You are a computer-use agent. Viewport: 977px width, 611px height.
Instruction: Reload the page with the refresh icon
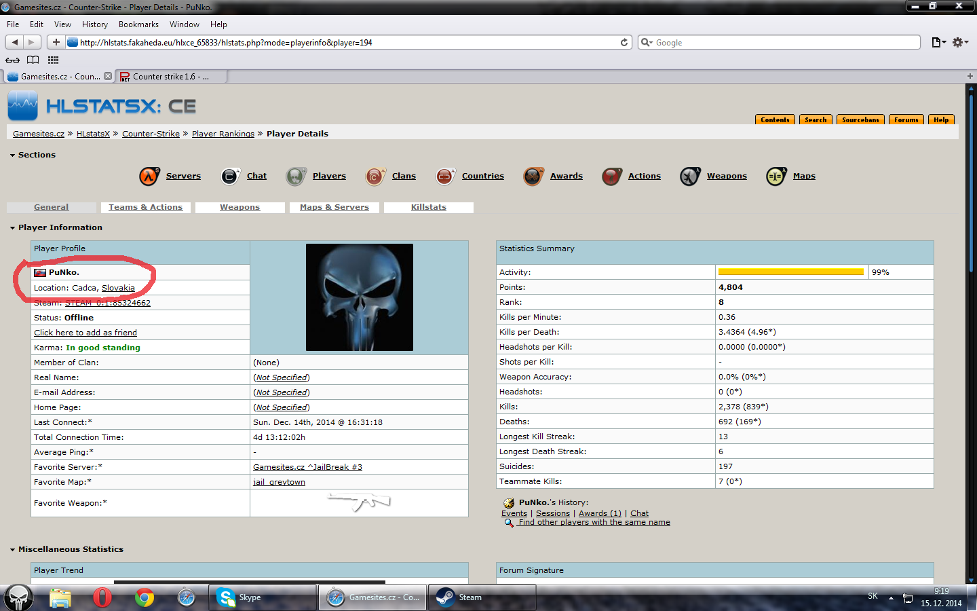624,42
